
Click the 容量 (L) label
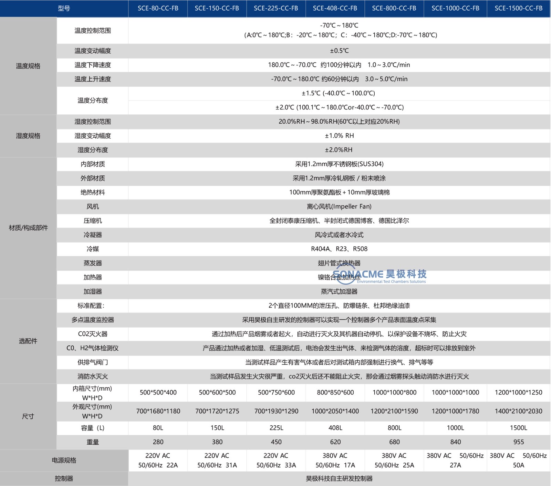(x=93, y=428)
